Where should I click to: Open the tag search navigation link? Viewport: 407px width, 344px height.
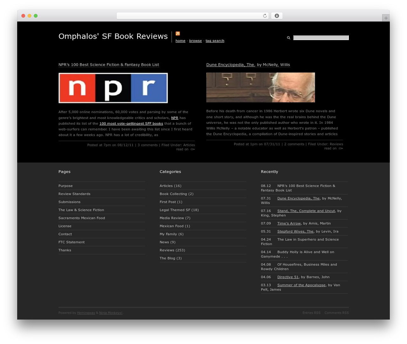coord(215,41)
